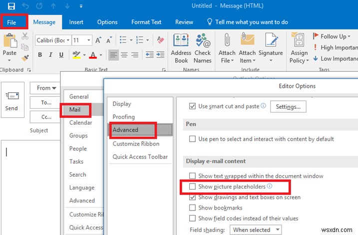Screen dimensions: 358x235
Task: Toggle Bold formatting
Action: tap(40, 54)
